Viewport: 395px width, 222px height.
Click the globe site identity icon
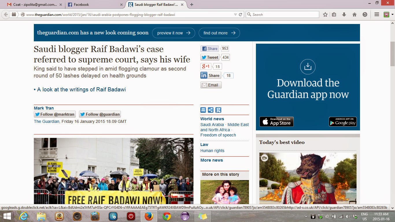[x=23, y=14]
